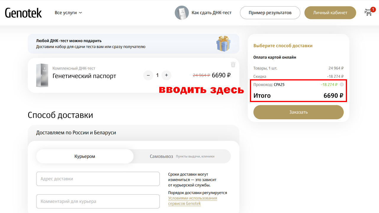379x213 pixels.
Task: Click the Genotek logo
Action: [23, 13]
